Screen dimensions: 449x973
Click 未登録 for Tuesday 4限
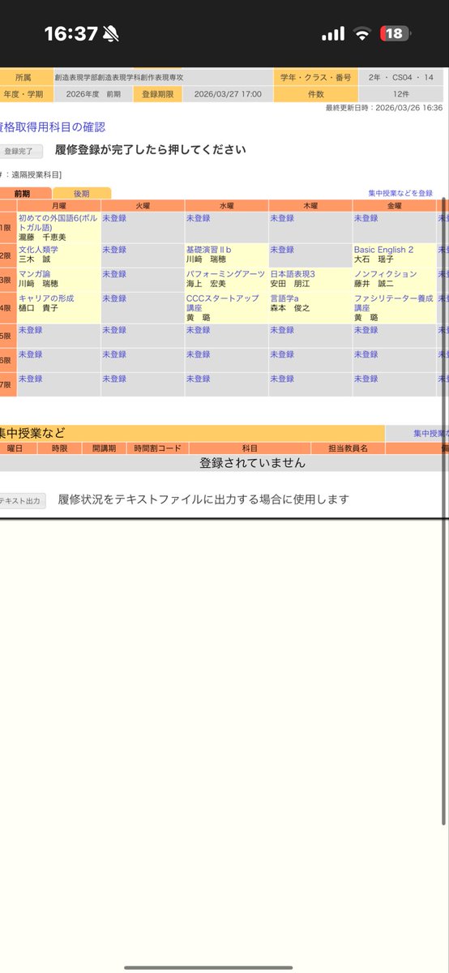114,298
